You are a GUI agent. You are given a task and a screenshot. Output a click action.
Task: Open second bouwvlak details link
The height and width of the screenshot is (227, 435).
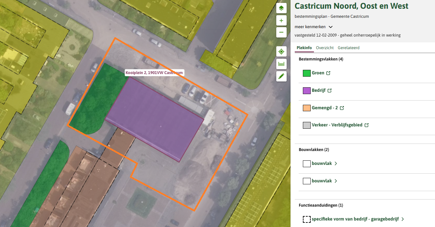click(x=322, y=181)
